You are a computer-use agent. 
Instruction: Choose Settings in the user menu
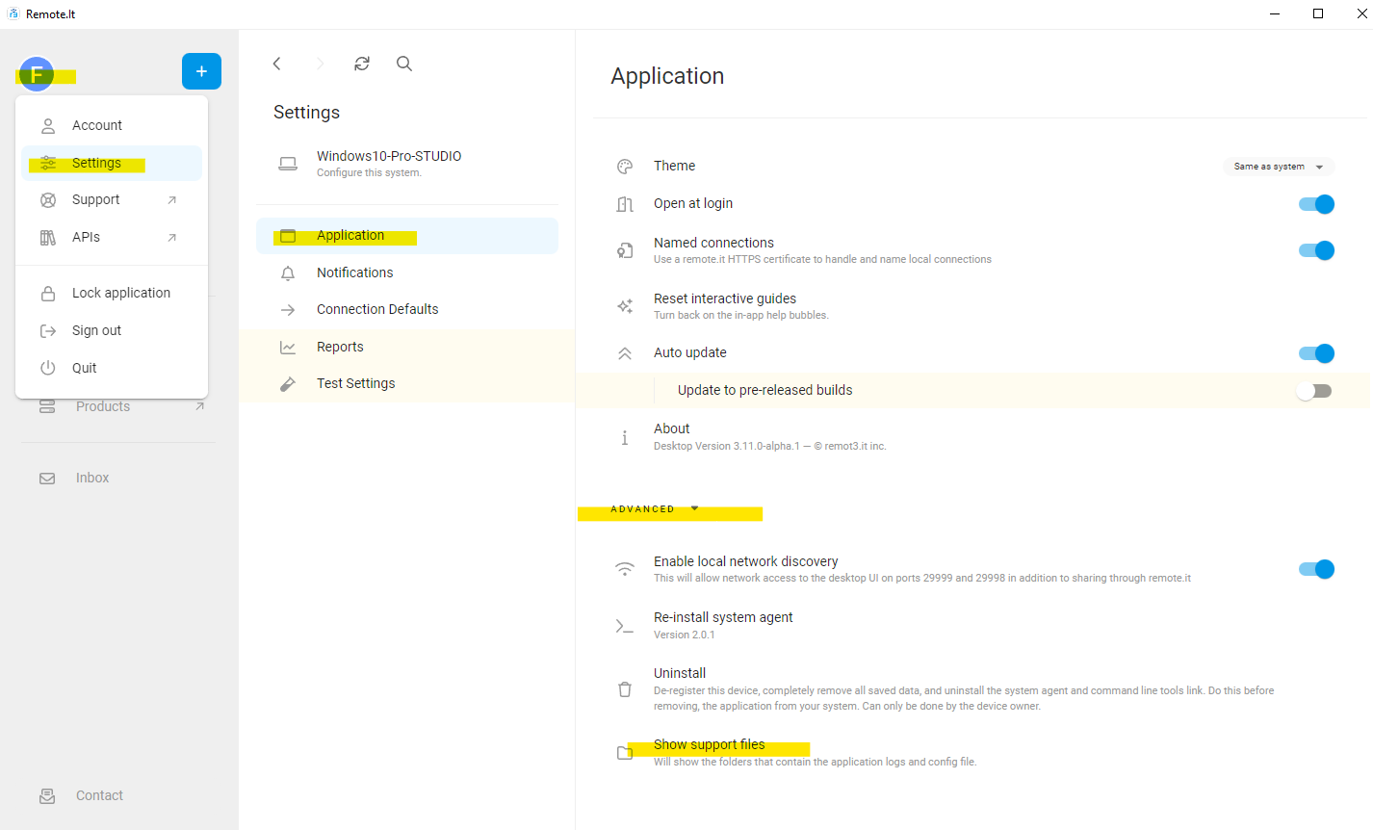coord(112,164)
